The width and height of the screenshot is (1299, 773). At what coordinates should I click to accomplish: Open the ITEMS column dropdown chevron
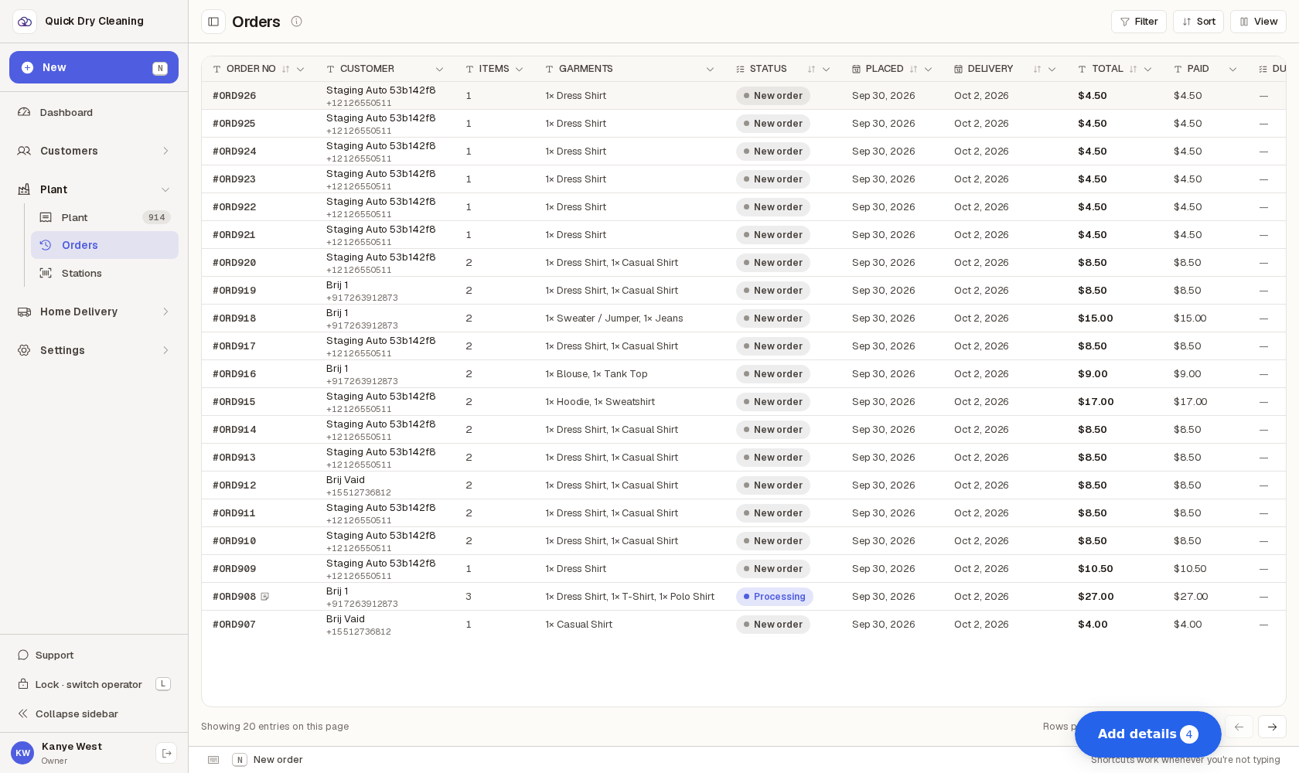pos(519,70)
